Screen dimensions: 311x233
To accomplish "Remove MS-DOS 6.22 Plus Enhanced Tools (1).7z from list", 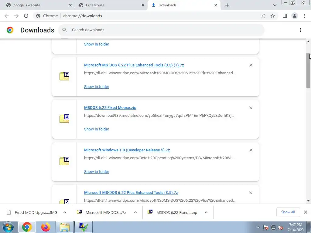I will (x=251, y=65).
